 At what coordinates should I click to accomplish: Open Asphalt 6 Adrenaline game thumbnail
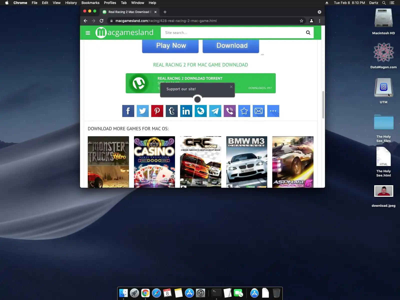coord(293,162)
